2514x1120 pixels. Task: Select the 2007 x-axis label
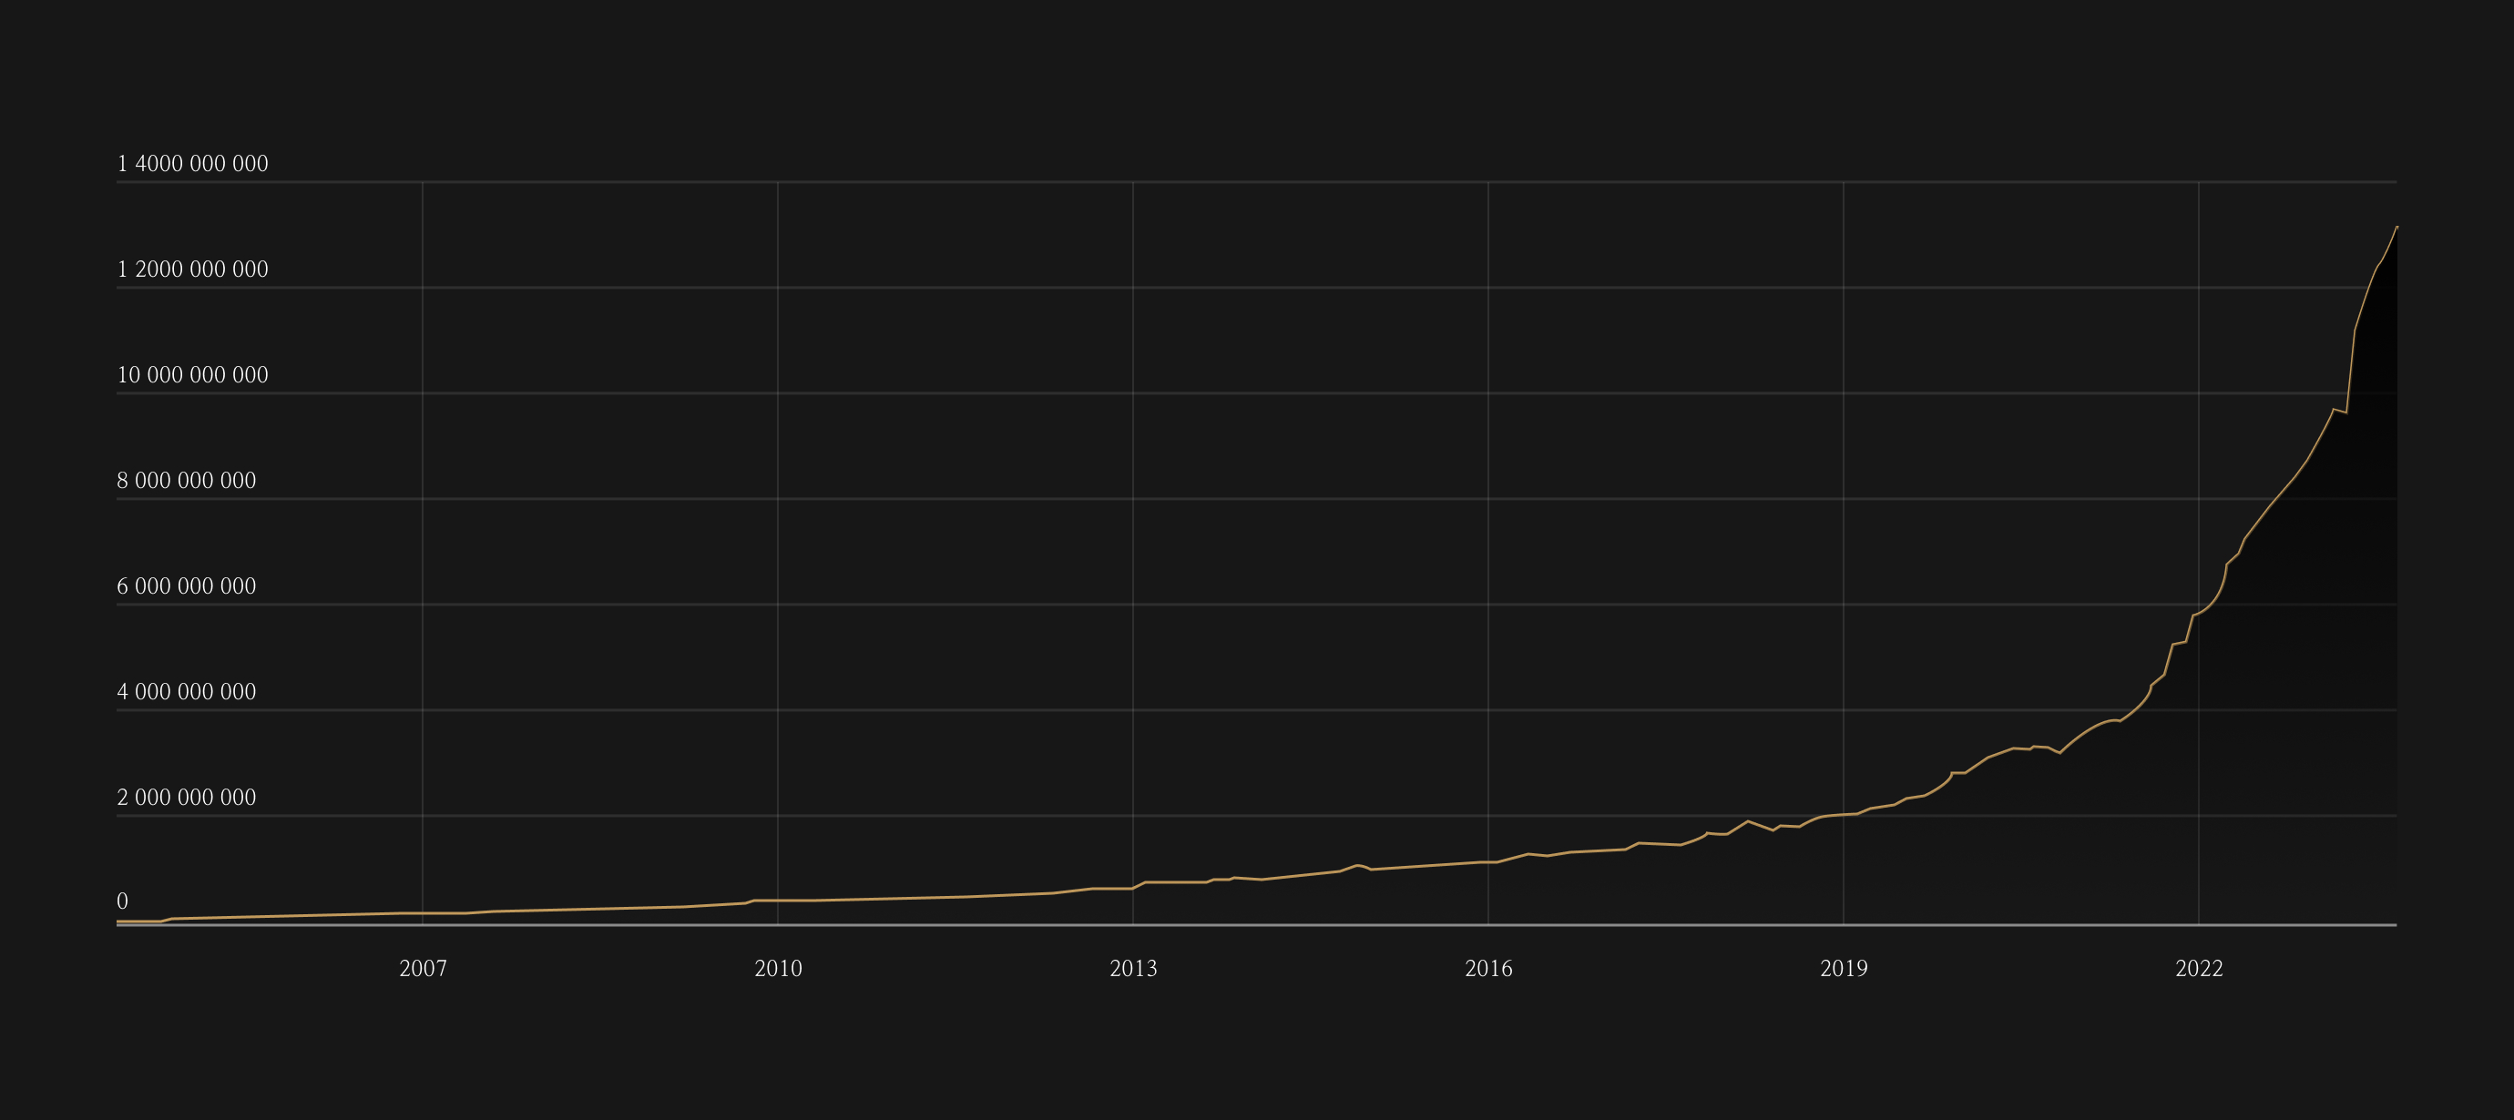pos(423,969)
